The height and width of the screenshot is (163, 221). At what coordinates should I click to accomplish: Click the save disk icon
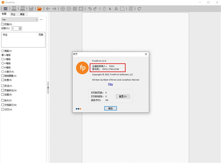click(x=31, y=9)
